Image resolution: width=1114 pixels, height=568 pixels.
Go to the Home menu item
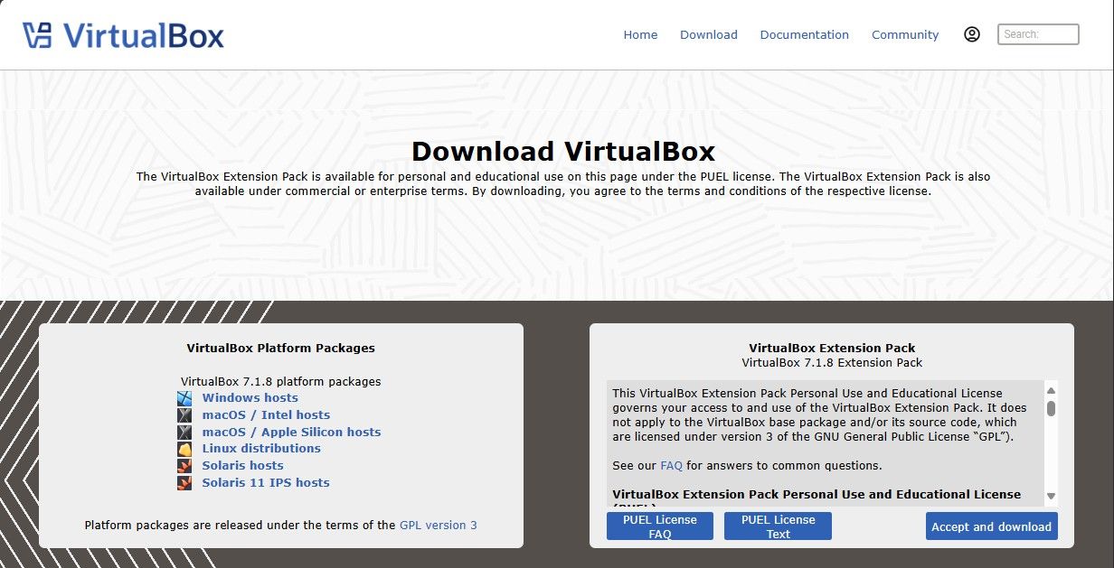click(x=640, y=35)
